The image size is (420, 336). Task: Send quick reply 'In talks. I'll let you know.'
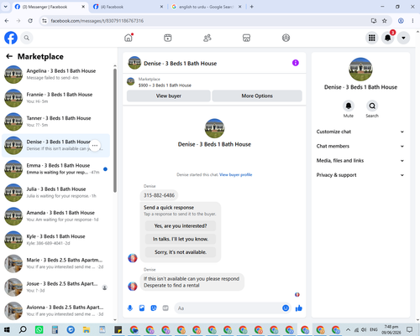pyautogui.click(x=181, y=239)
